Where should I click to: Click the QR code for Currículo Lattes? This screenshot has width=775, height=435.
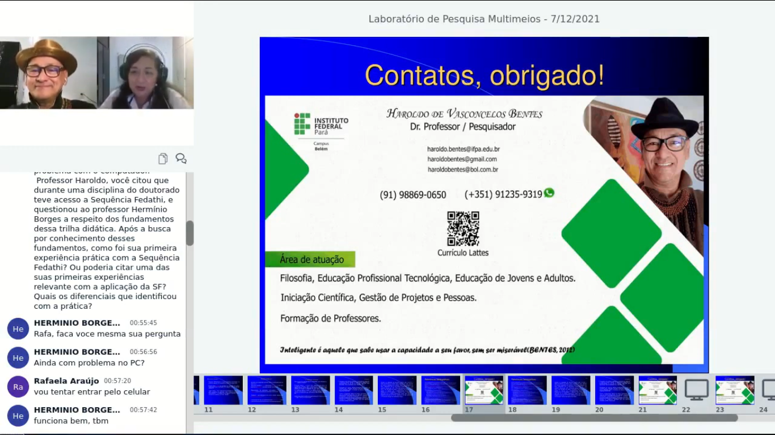point(463,229)
